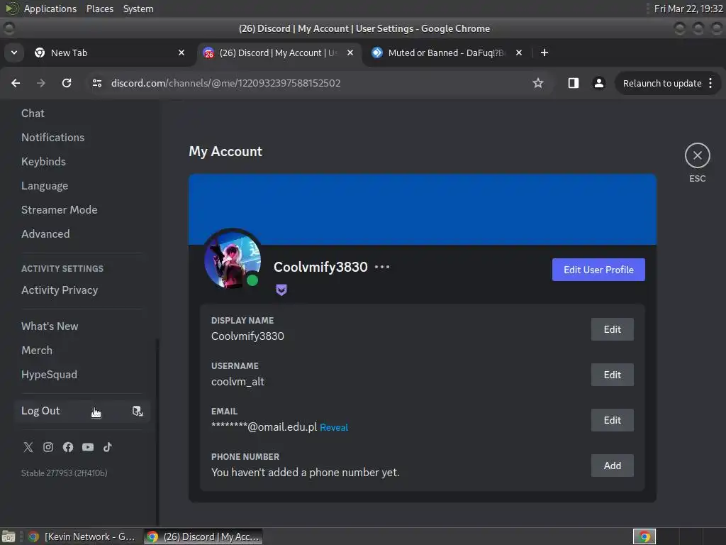726x545 pixels.
Task: Open Streamer Mode settings
Action: [x=82, y=210]
